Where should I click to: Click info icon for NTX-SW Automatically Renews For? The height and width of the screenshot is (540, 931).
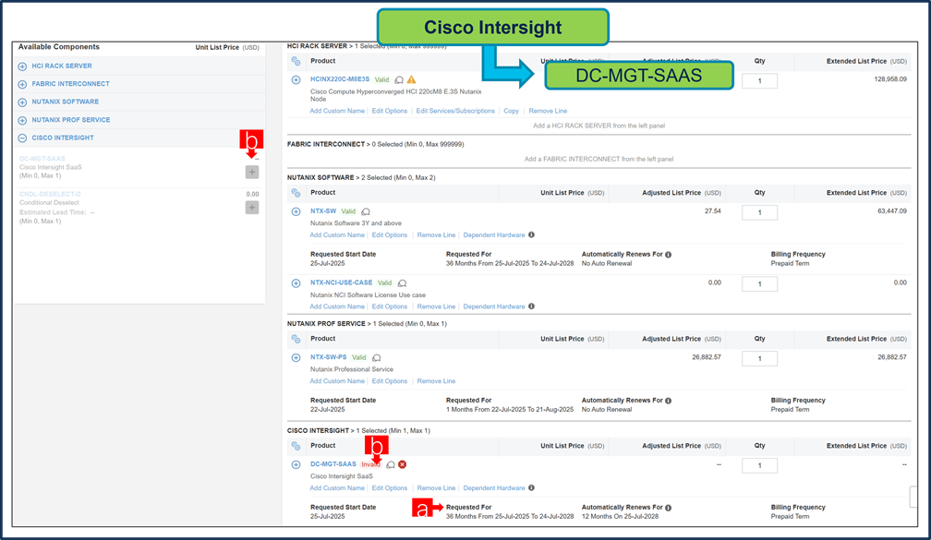669,255
